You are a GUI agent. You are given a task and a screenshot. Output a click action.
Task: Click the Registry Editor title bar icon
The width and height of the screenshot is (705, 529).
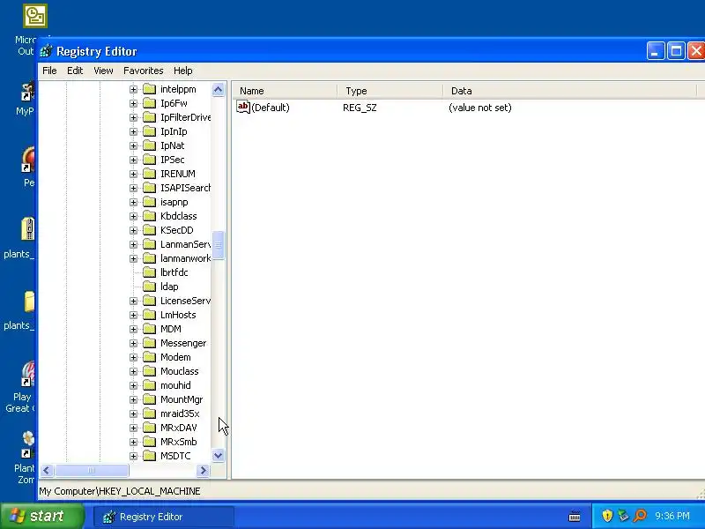[x=46, y=51]
